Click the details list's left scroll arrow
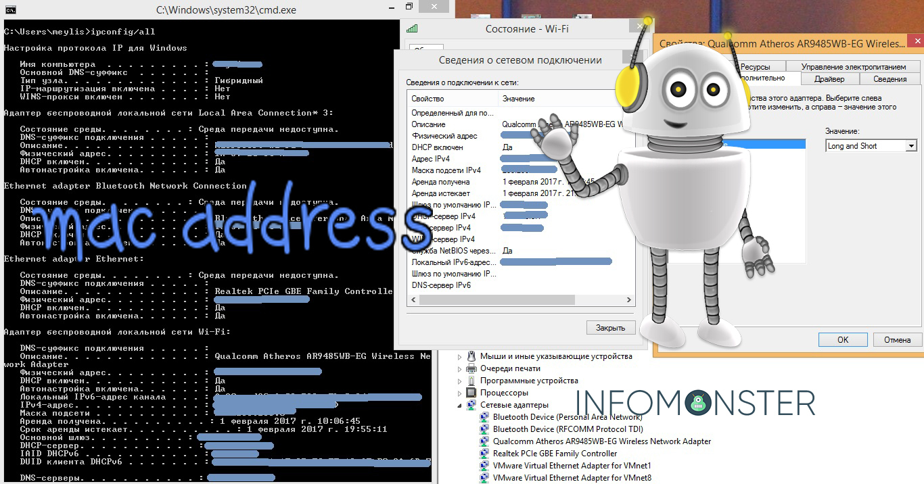 [x=413, y=300]
